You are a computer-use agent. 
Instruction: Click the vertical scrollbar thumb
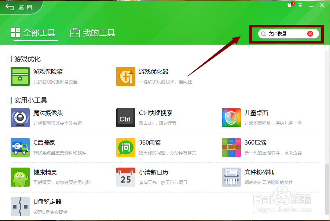coord(327,189)
